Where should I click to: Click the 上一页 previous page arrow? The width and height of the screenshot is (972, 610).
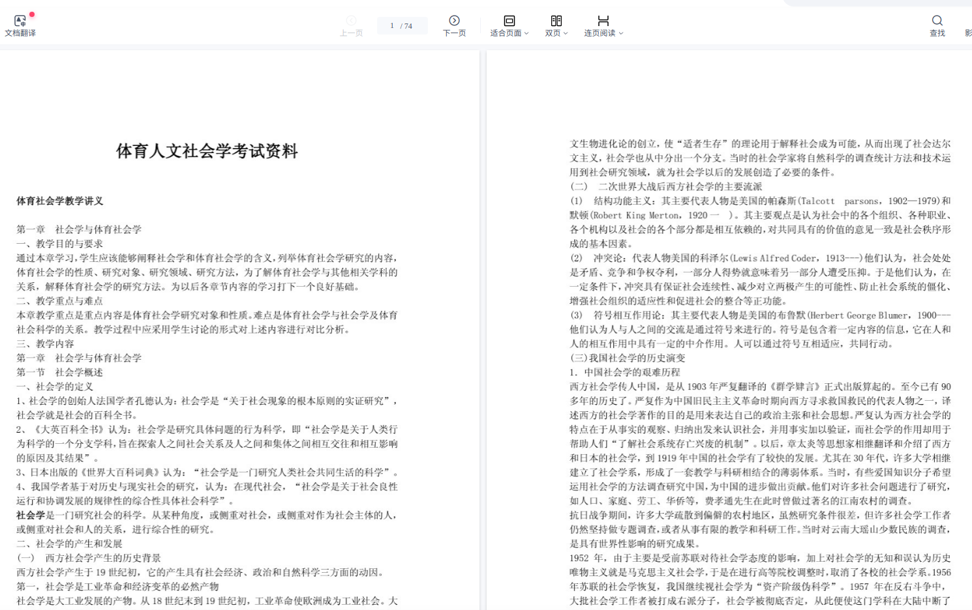coord(351,21)
